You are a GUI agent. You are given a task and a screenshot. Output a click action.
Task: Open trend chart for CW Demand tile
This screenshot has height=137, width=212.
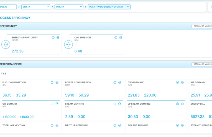coord(57,104)
